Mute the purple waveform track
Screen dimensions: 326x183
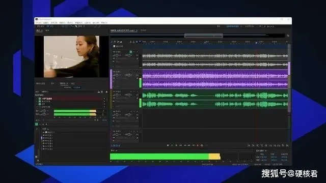[x=131, y=72]
